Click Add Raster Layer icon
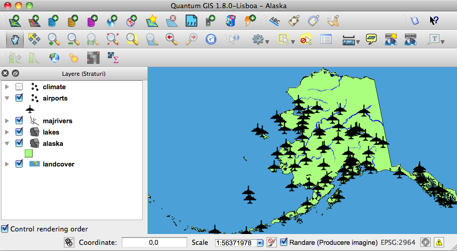 coord(34,21)
